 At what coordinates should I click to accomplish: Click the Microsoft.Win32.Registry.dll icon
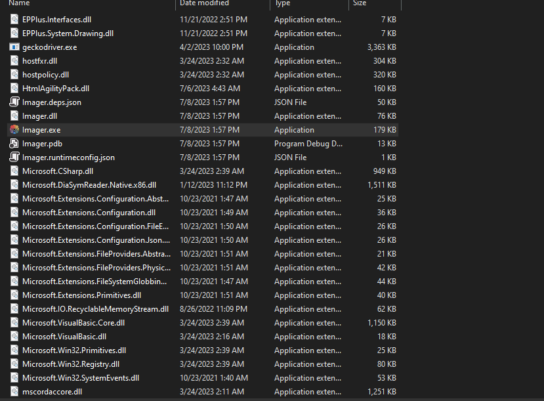[14, 364]
